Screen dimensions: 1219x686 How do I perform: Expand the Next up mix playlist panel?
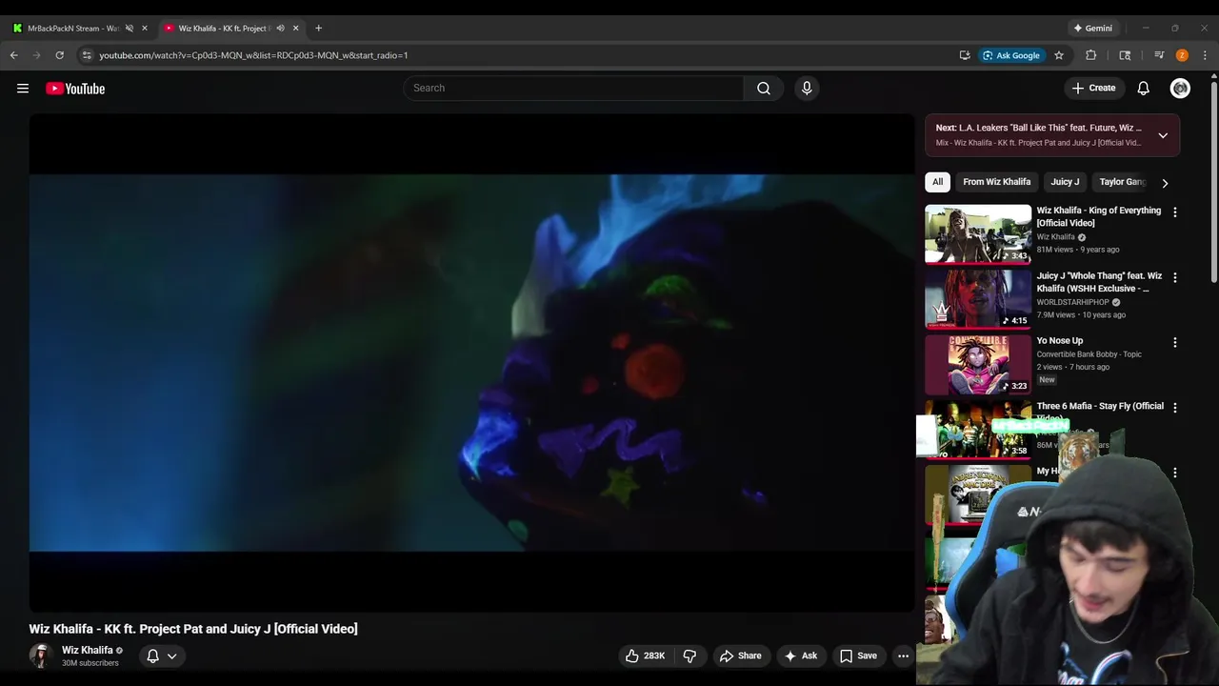[x=1163, y=135]
